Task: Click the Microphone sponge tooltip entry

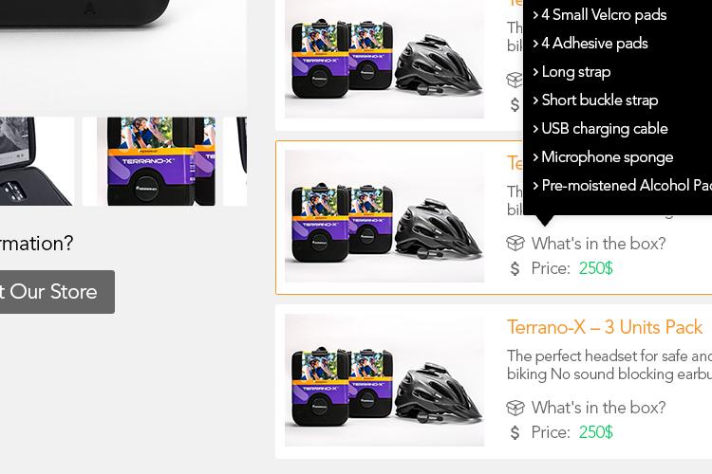Action: [603, 157]
